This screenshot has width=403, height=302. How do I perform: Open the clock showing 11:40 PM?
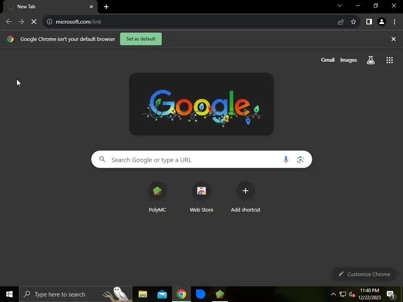[x=370, y=294]
